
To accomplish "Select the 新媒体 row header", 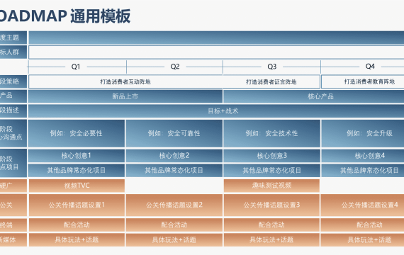I will (13, 240).
